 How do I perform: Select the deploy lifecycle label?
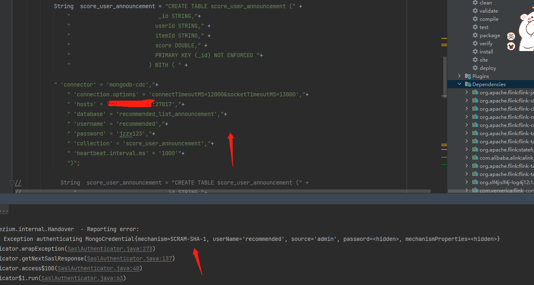488,68
